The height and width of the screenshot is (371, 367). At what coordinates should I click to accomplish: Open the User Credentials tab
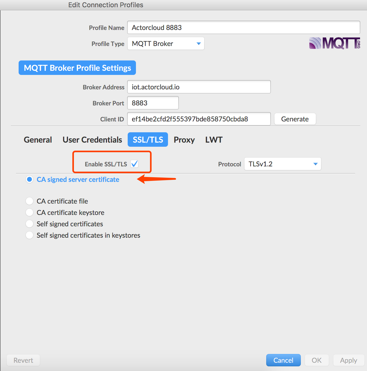coord(92,140)
